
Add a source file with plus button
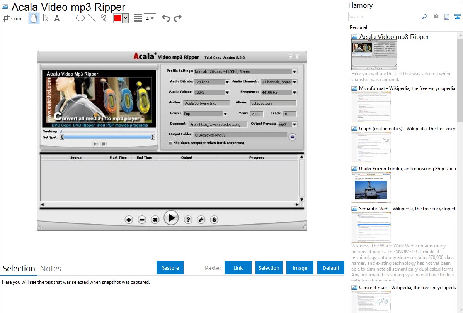[129, 220]
